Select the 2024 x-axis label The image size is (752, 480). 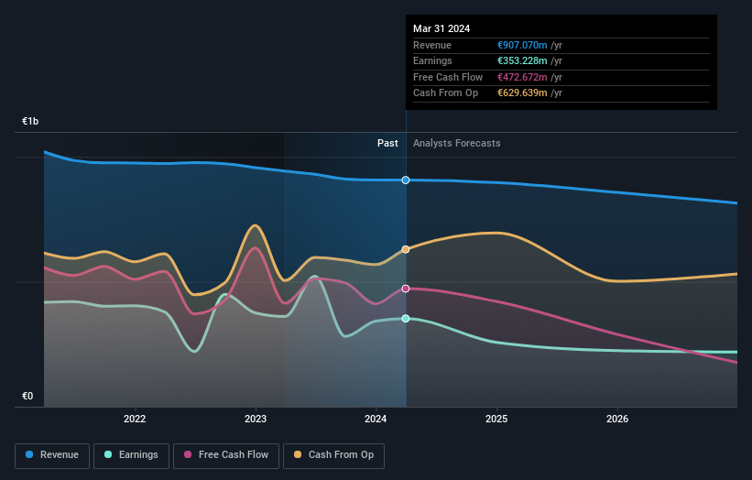click(x=376, y=419)
